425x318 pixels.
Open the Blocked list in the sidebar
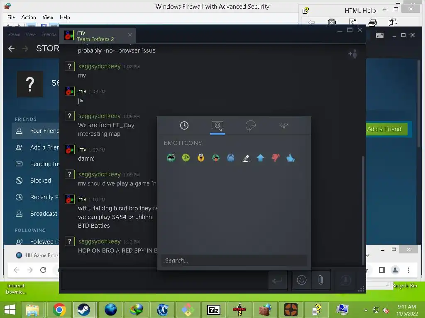tap(36, 181)
